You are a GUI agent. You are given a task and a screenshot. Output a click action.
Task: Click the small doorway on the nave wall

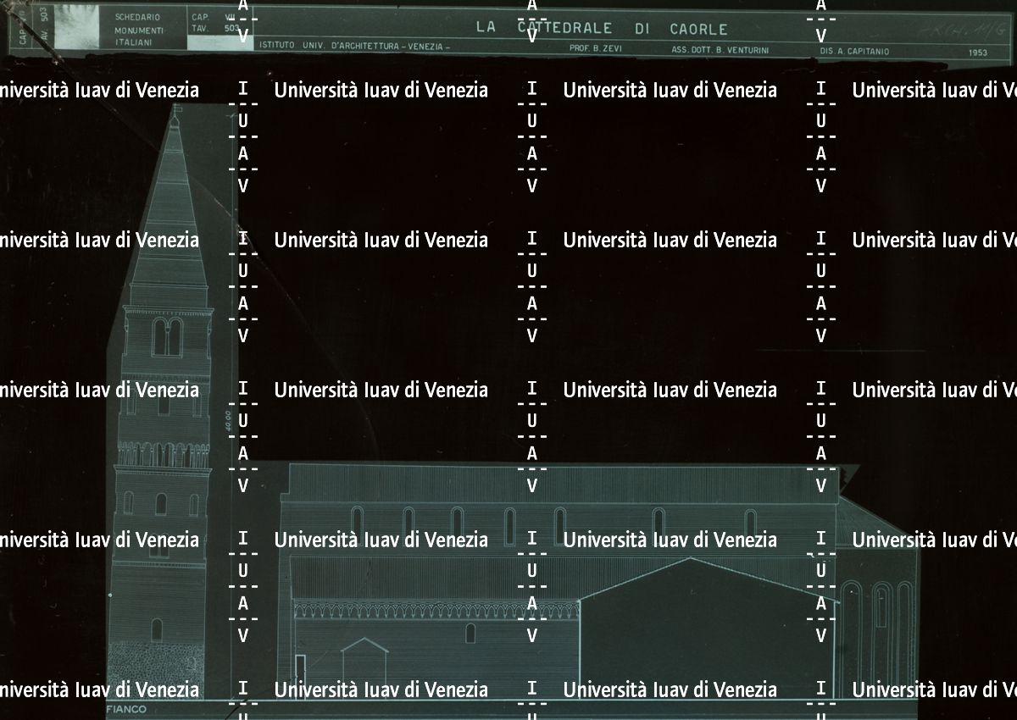pos(300,666)
